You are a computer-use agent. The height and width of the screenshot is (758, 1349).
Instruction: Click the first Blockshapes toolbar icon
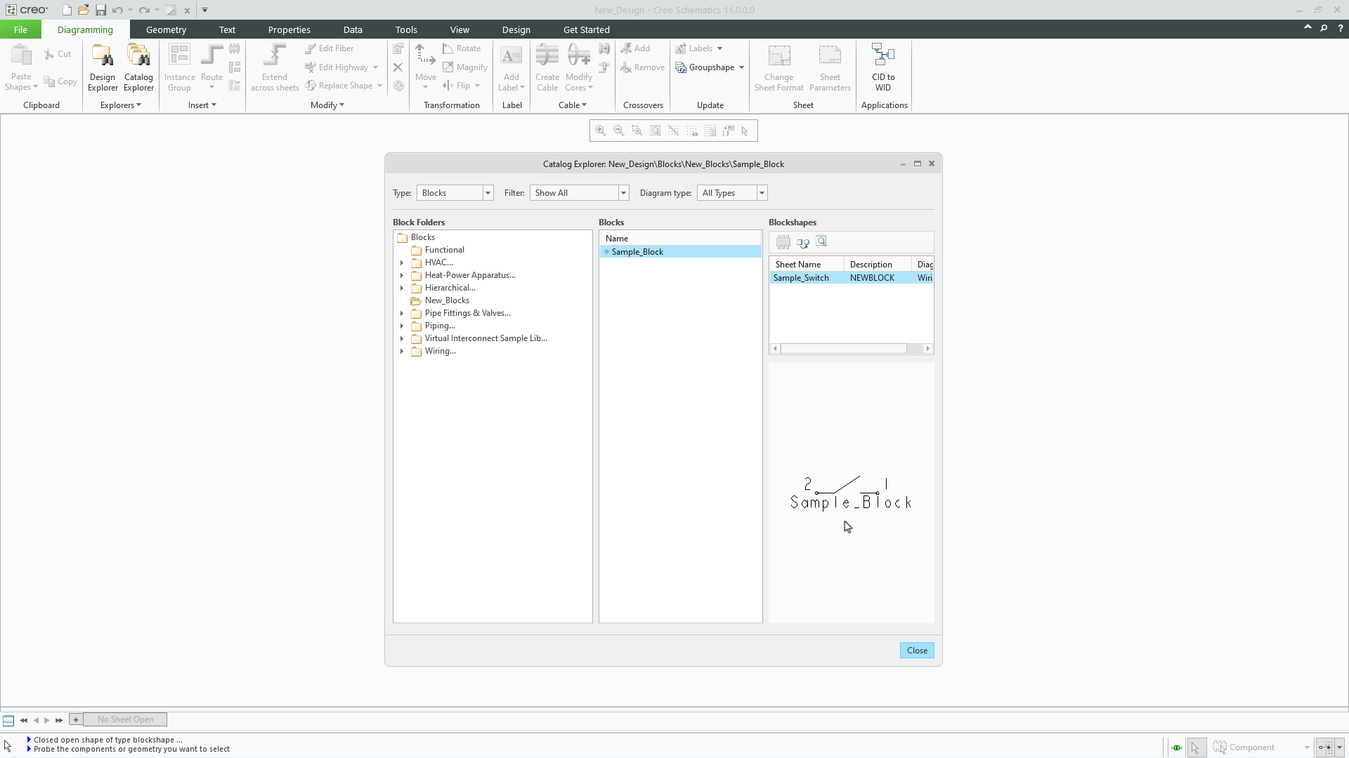click(783, 242)
